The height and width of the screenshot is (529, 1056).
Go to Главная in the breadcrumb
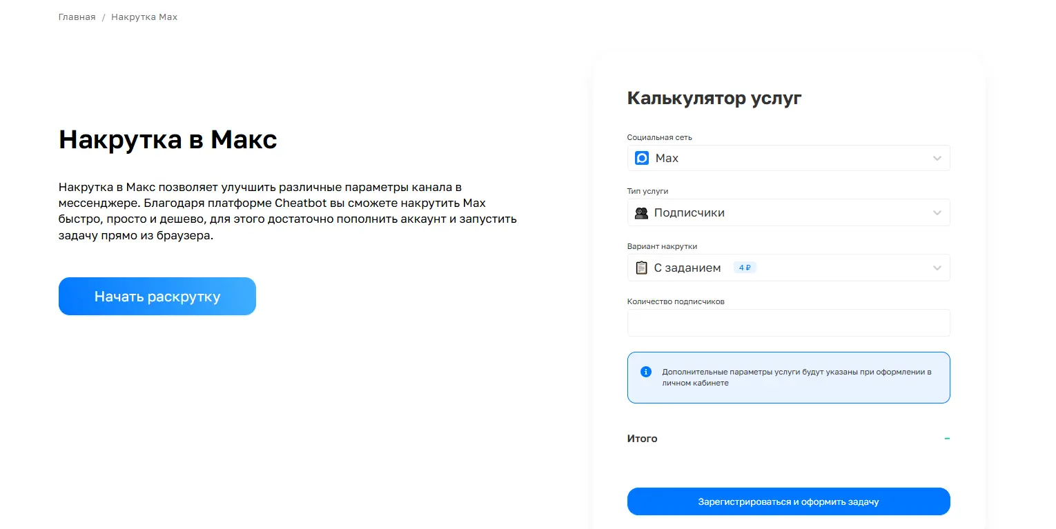point(77,17)
